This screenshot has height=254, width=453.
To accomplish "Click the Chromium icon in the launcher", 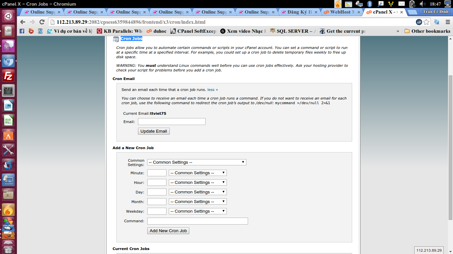I will tap(8, 61).
